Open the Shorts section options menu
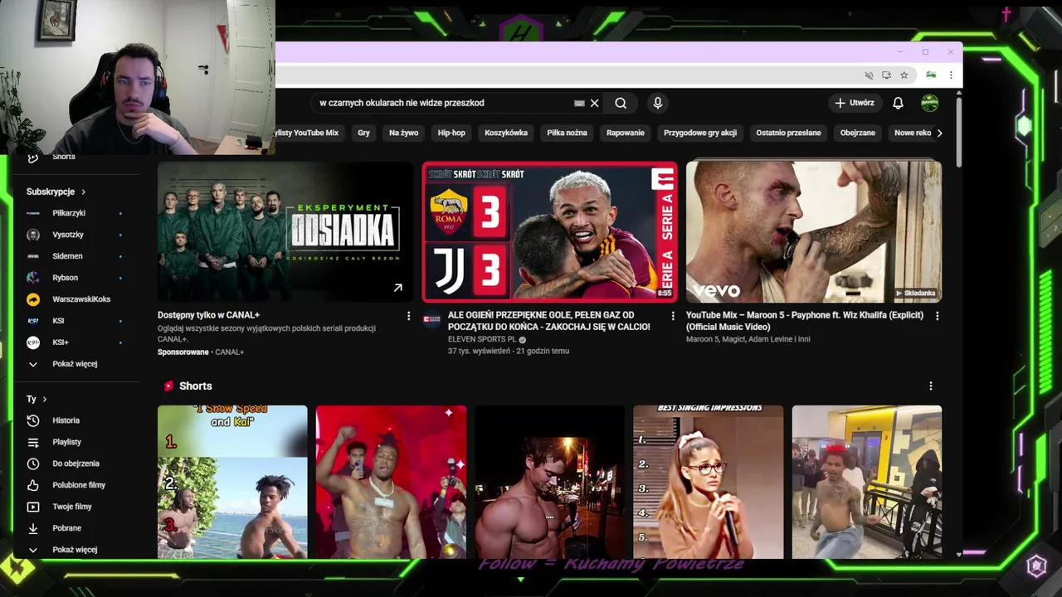1062x597 pixels. pyautogui.click(x=931, y=386)
